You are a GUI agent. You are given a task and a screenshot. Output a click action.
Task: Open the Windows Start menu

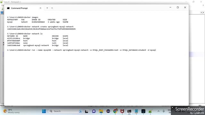pyautogui.click(x=44, y=111)
